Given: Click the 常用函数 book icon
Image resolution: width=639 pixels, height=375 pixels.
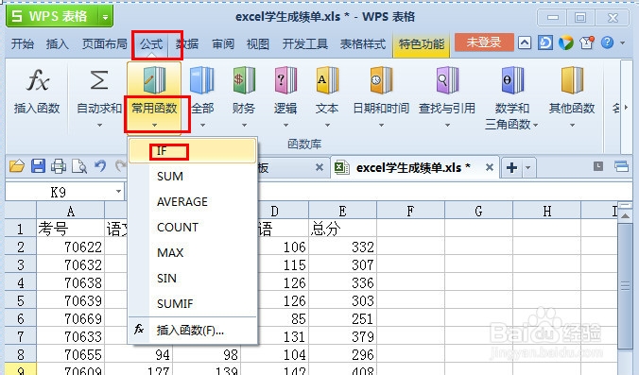Looking at the screenshot, I should (x=154, y=80).
